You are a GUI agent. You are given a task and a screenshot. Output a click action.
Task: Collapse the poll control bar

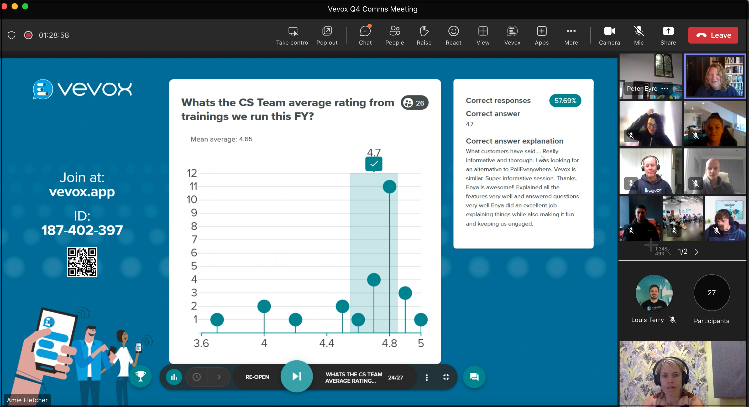(x=446, y=377)
